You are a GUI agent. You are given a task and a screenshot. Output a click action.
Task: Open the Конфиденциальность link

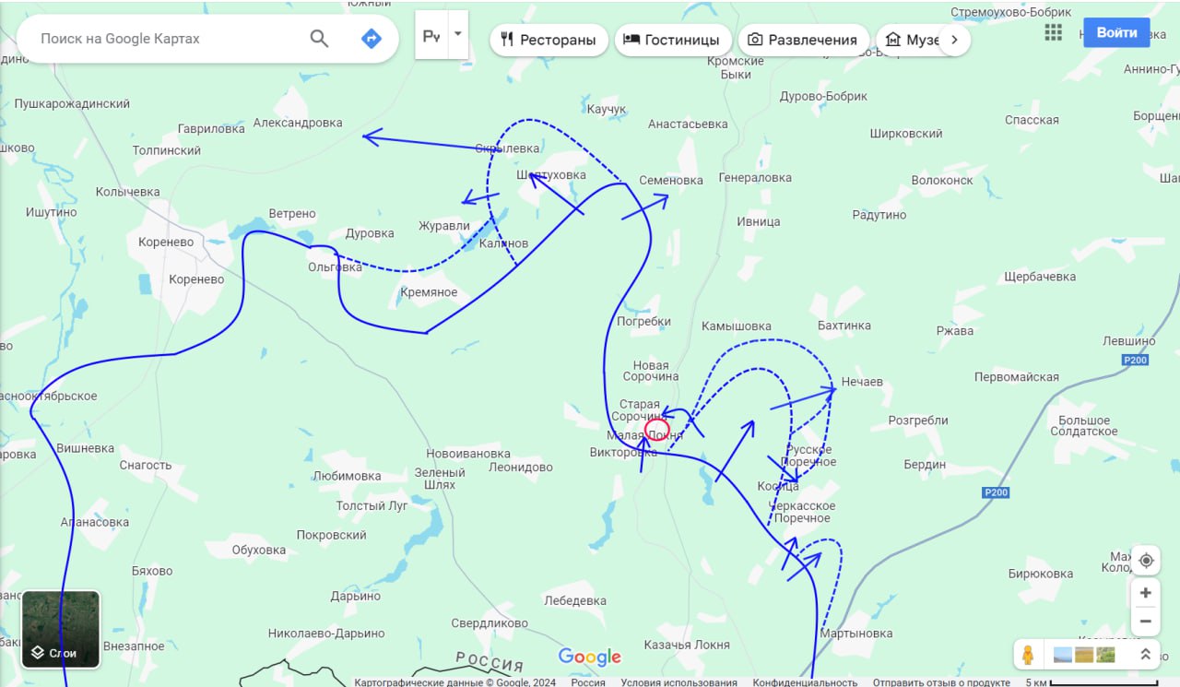(805, 682)
